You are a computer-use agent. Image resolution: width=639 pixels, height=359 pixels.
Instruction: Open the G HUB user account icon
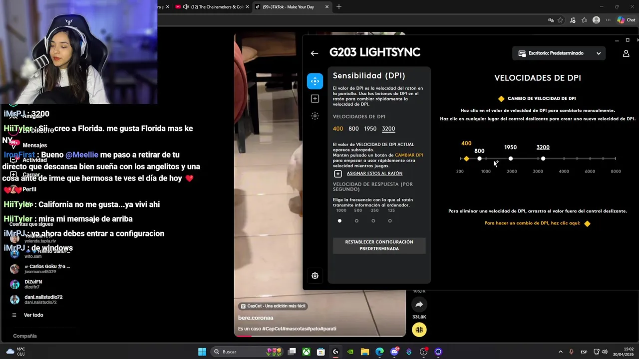click(x=626, y=53)
